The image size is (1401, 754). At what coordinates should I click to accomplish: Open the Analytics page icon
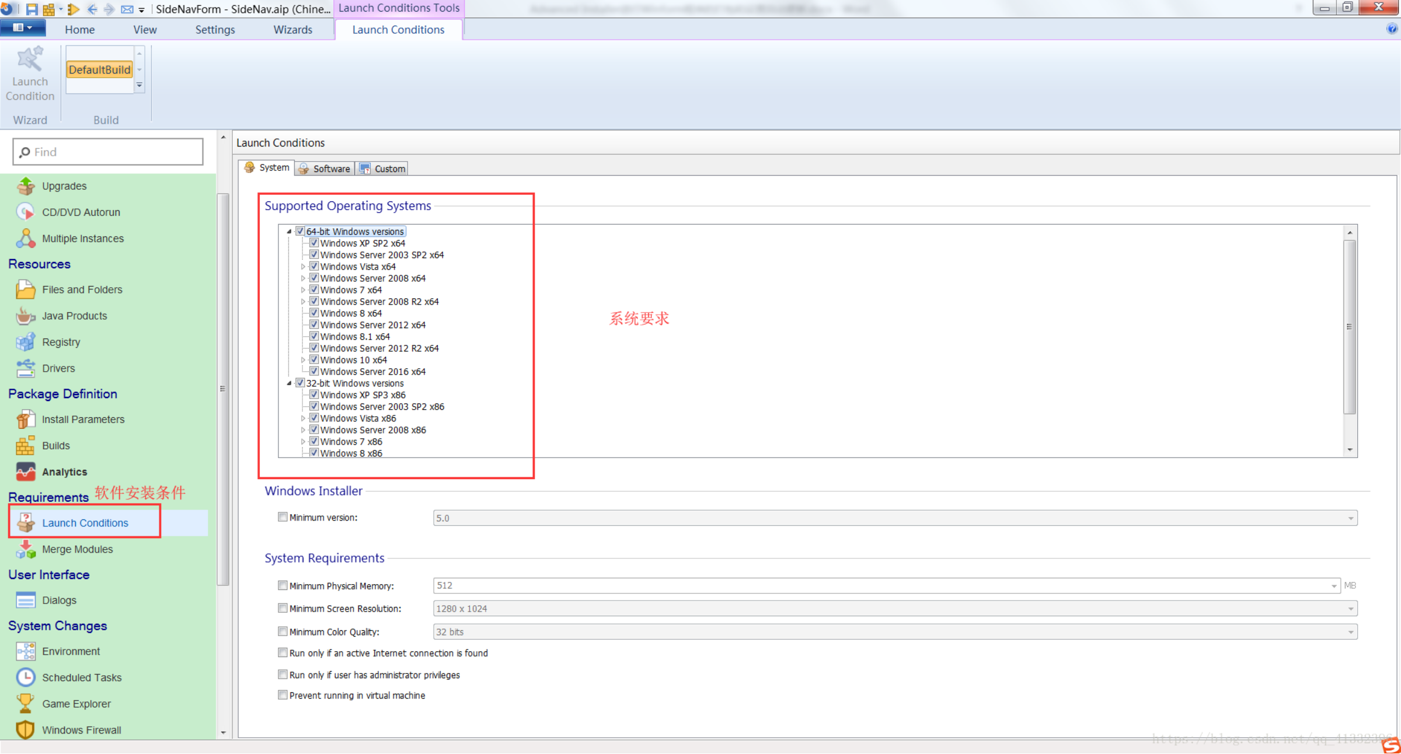[x=26, y=472]
